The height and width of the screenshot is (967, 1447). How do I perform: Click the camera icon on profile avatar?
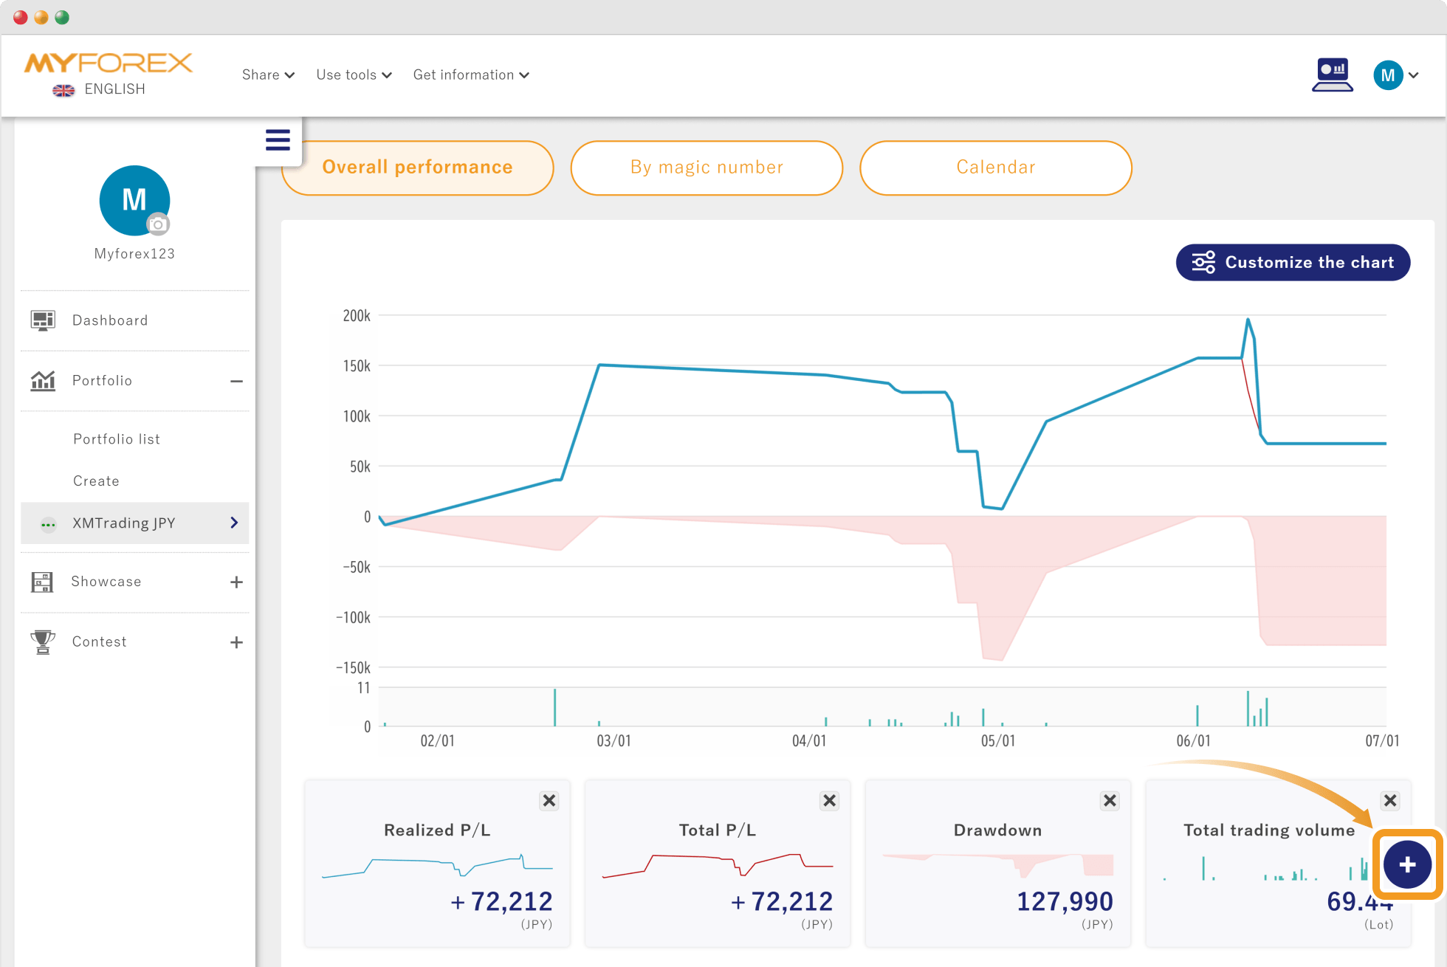point(157,224)
